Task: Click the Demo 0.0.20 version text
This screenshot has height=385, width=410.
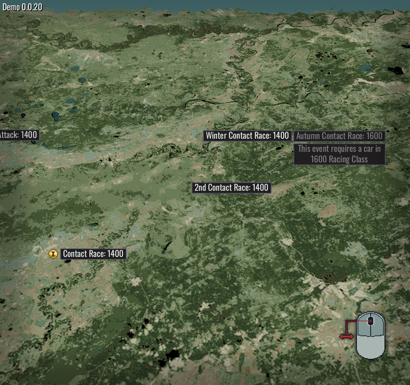Action: point(22,7)
